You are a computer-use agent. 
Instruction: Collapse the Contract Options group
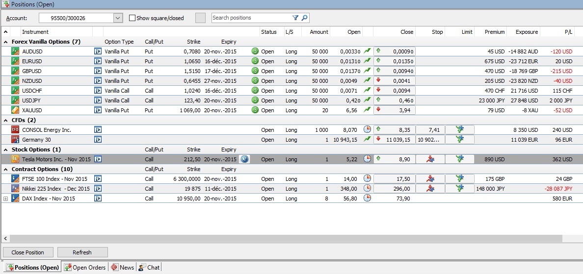point(5,169)
